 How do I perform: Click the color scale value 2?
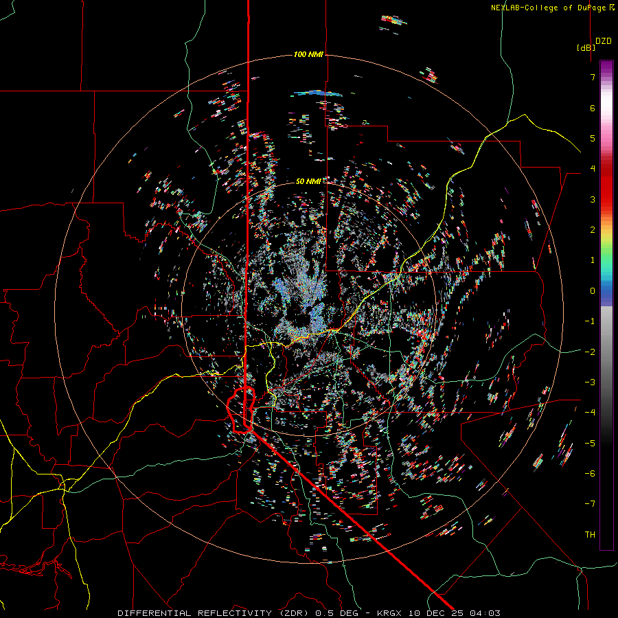(593, 230)
